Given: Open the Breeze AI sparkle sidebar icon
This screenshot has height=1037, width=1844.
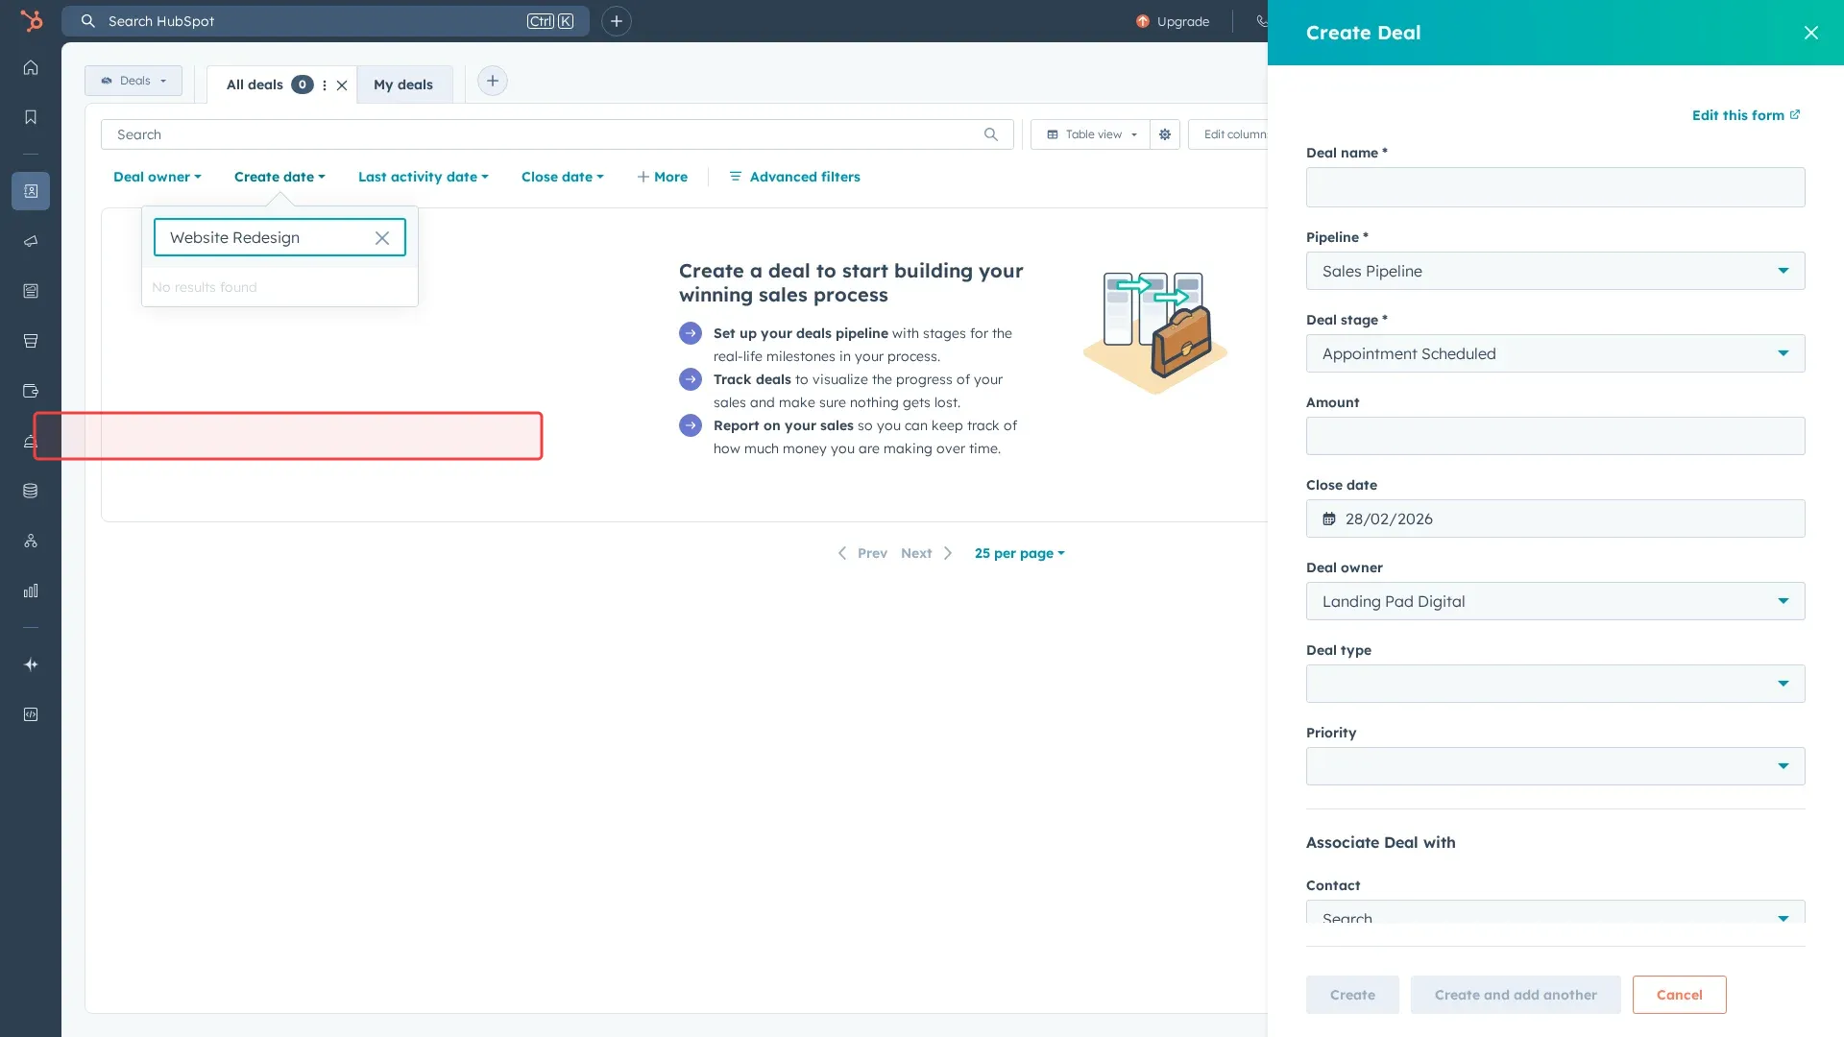Looking at the screenshot, I should [31, 664].
